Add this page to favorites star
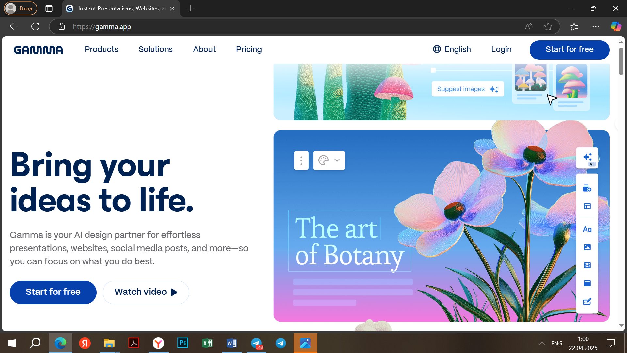The image size is (627, 353). [548, 26]
